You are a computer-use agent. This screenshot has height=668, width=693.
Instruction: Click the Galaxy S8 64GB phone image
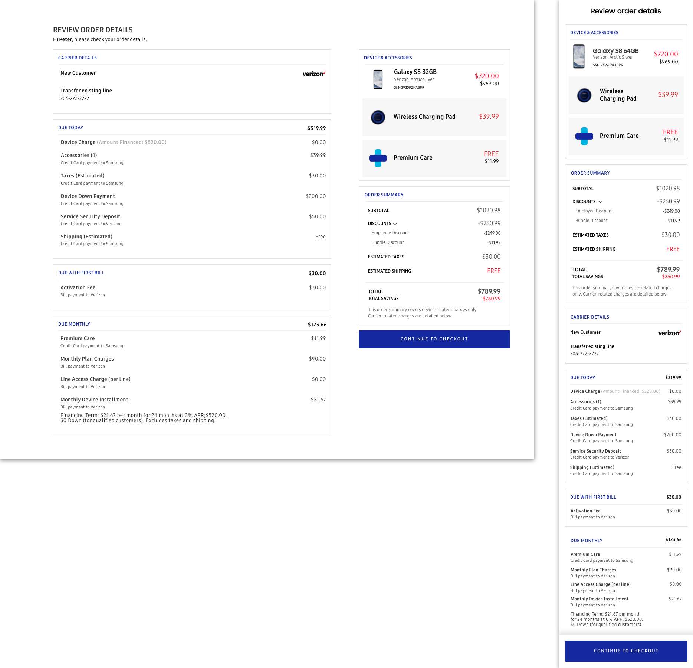578,56
